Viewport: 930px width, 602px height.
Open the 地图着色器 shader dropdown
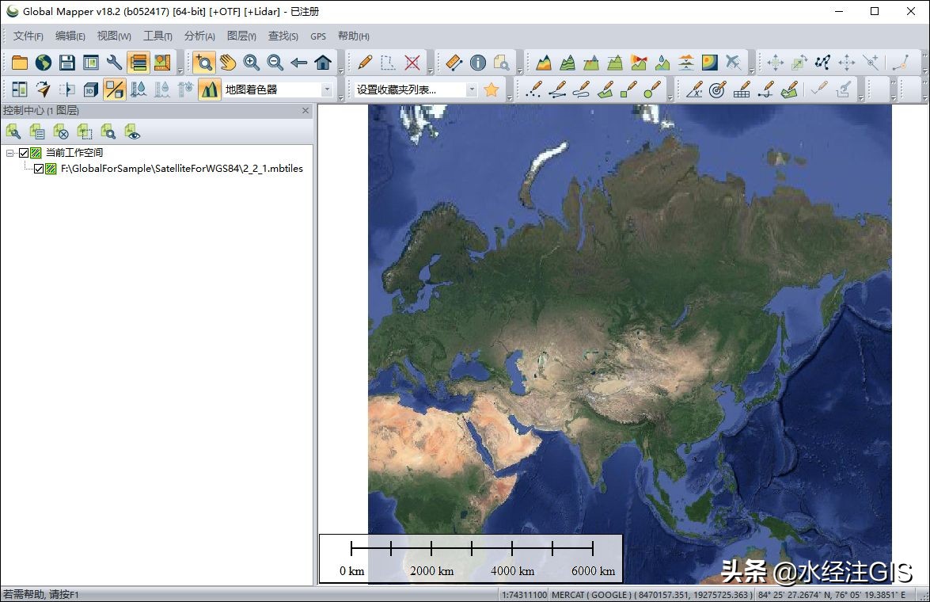pos(327,90)
